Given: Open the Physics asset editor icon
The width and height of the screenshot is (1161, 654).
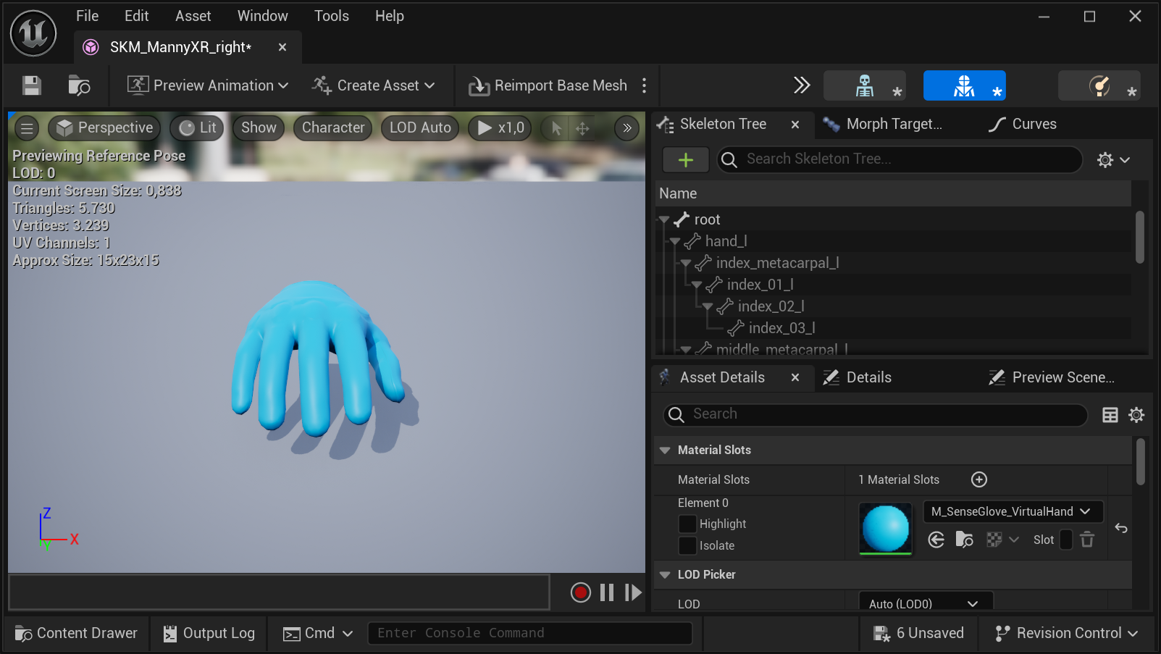Looking at the screenshot, I should (x=1099, y=85).
